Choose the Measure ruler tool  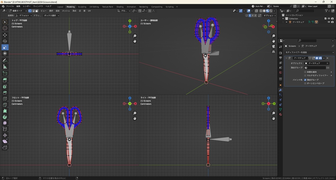tap(5, 67)
